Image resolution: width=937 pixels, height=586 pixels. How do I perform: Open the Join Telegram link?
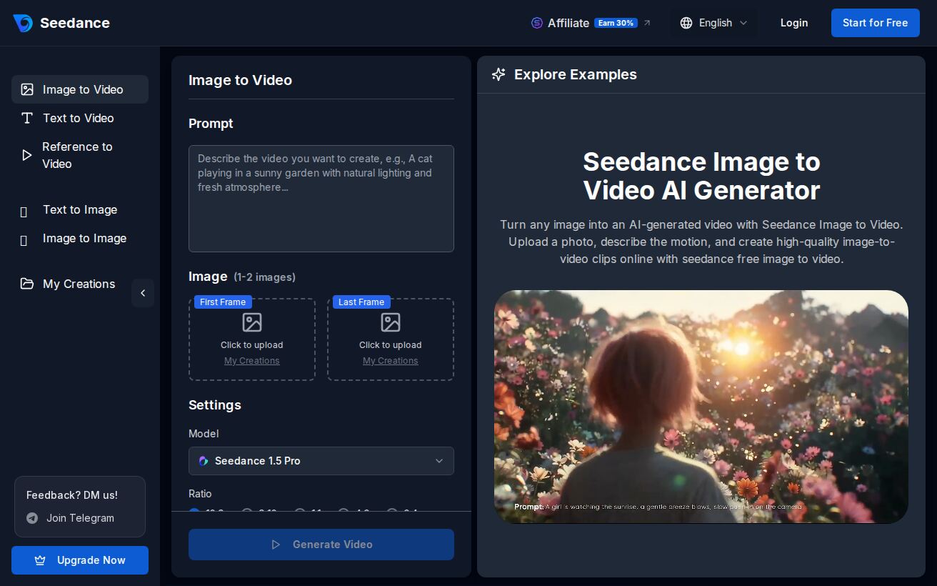pos(80,518)
